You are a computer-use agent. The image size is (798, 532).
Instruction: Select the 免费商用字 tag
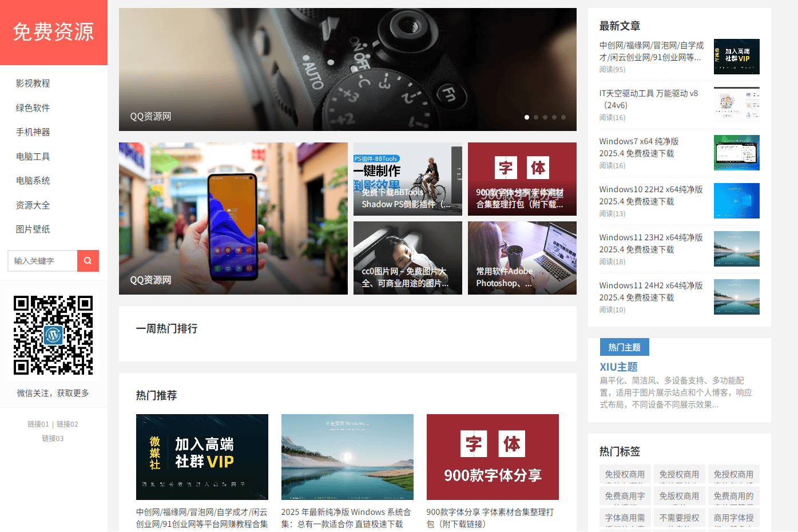click(x=625, y=496)
